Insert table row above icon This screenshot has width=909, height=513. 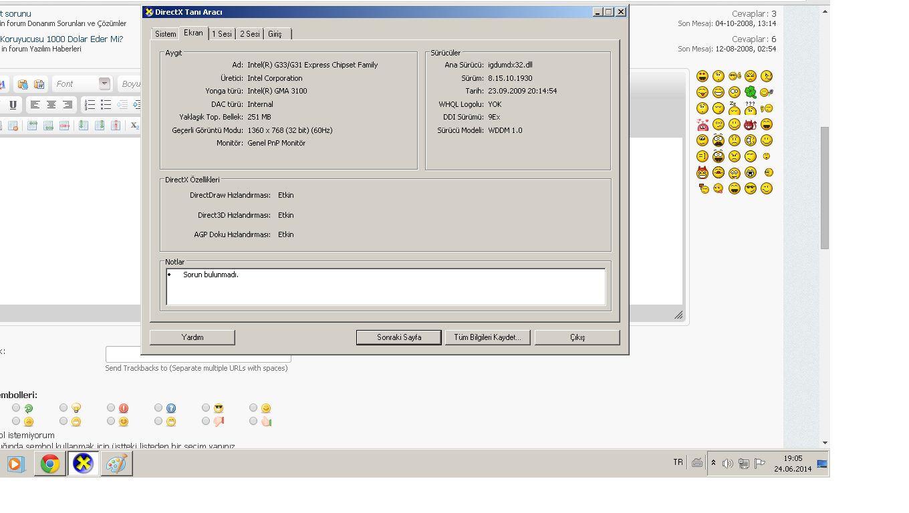31,125
